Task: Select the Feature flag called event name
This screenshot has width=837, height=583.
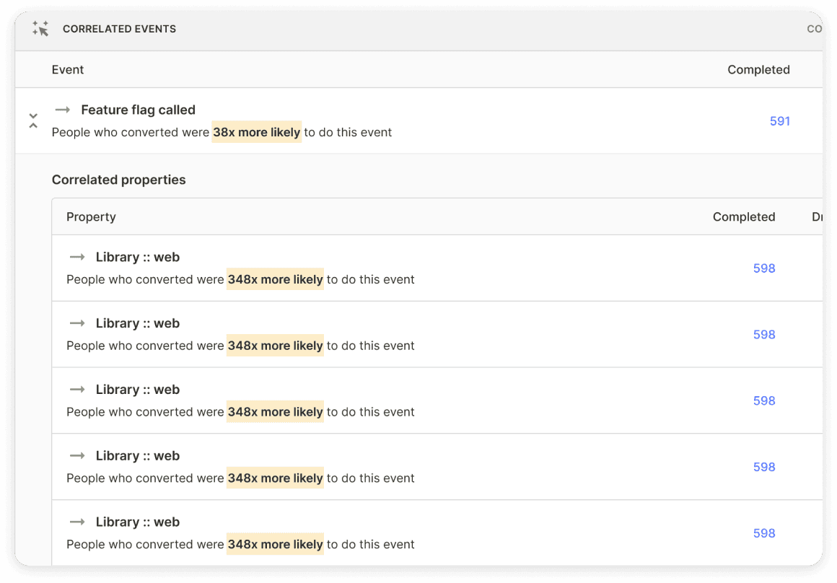Action: pos(138,110)
